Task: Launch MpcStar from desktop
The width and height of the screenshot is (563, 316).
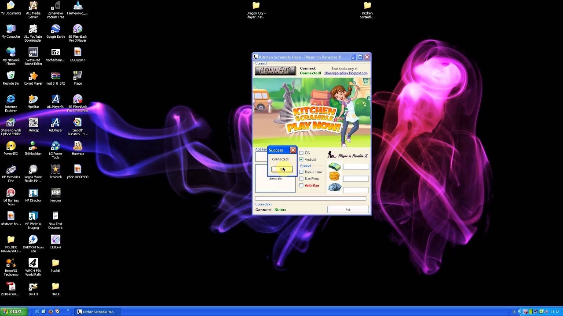Action: tap(33, 102)
